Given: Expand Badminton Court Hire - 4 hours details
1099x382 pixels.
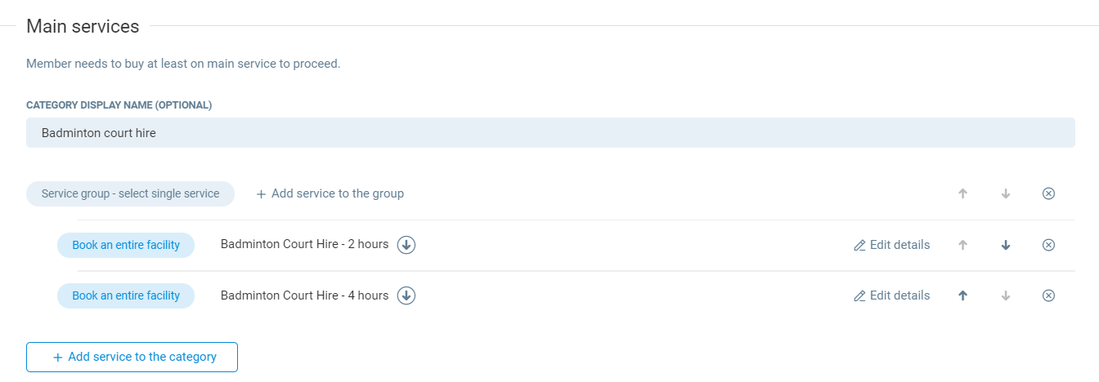Looking at the screenshot, I should pos(406,295).
